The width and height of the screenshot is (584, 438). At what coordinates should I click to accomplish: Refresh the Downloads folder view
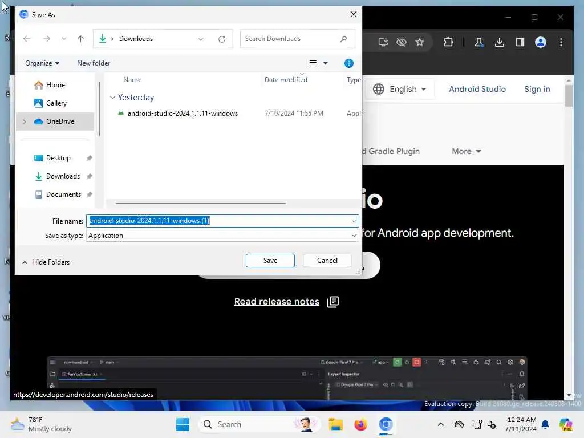point(222,39)
